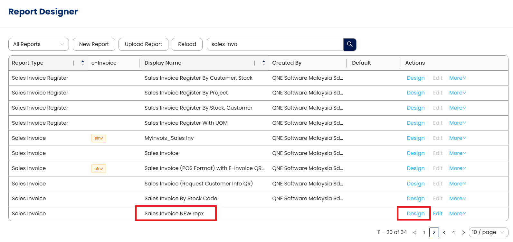Viewport: 513px width, 242px height.
Task: Expand More menu for Sales Invoice Register By Project
Action: click(x=457, y=93)
